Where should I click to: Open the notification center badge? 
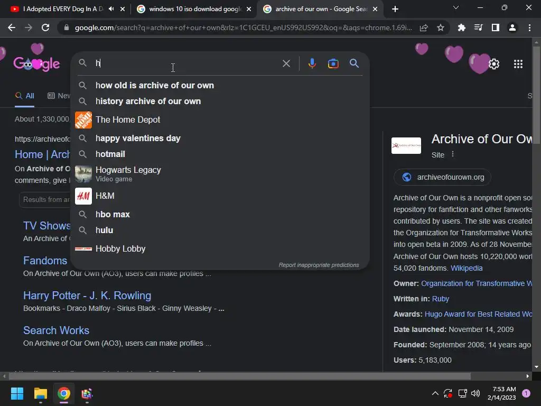coord(526,393)
